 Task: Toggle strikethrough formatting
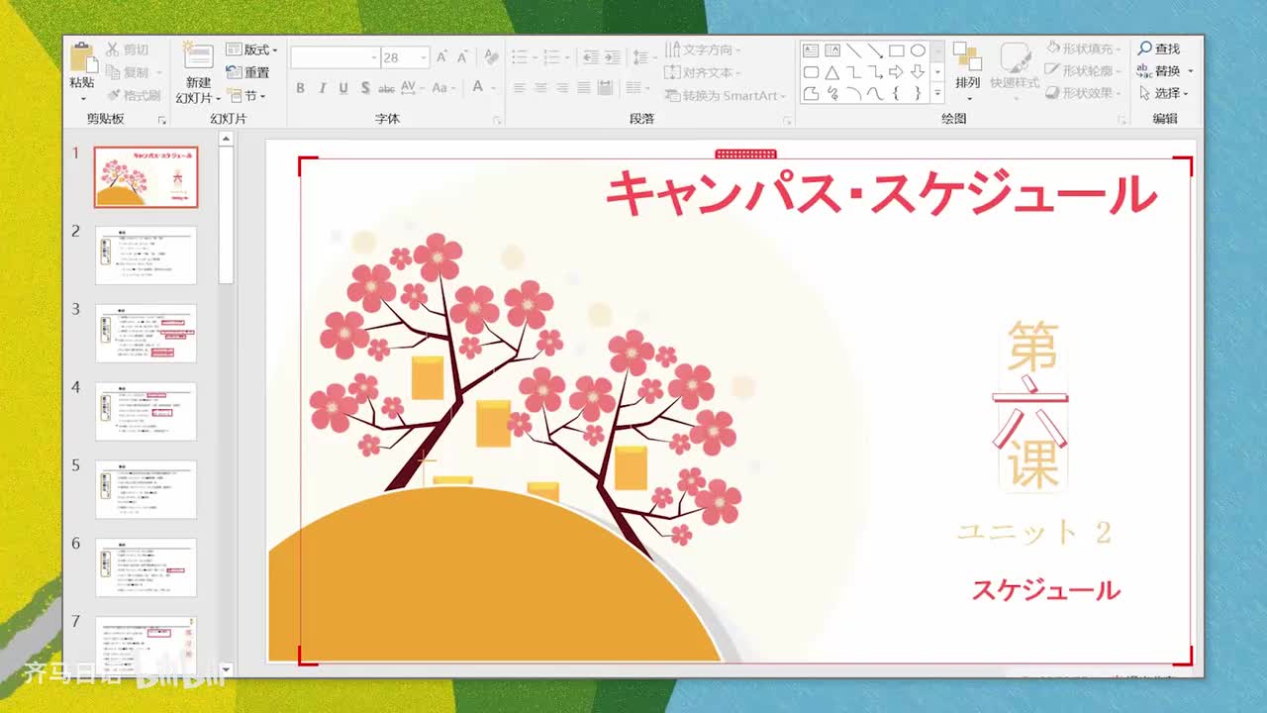387,88
